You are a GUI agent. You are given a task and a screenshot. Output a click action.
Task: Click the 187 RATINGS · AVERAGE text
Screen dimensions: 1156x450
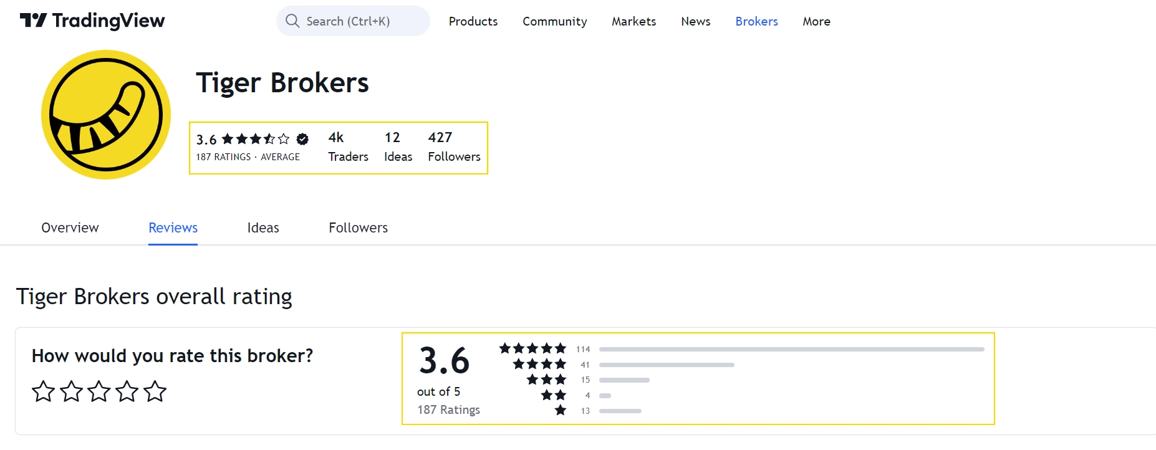(248, 157)
